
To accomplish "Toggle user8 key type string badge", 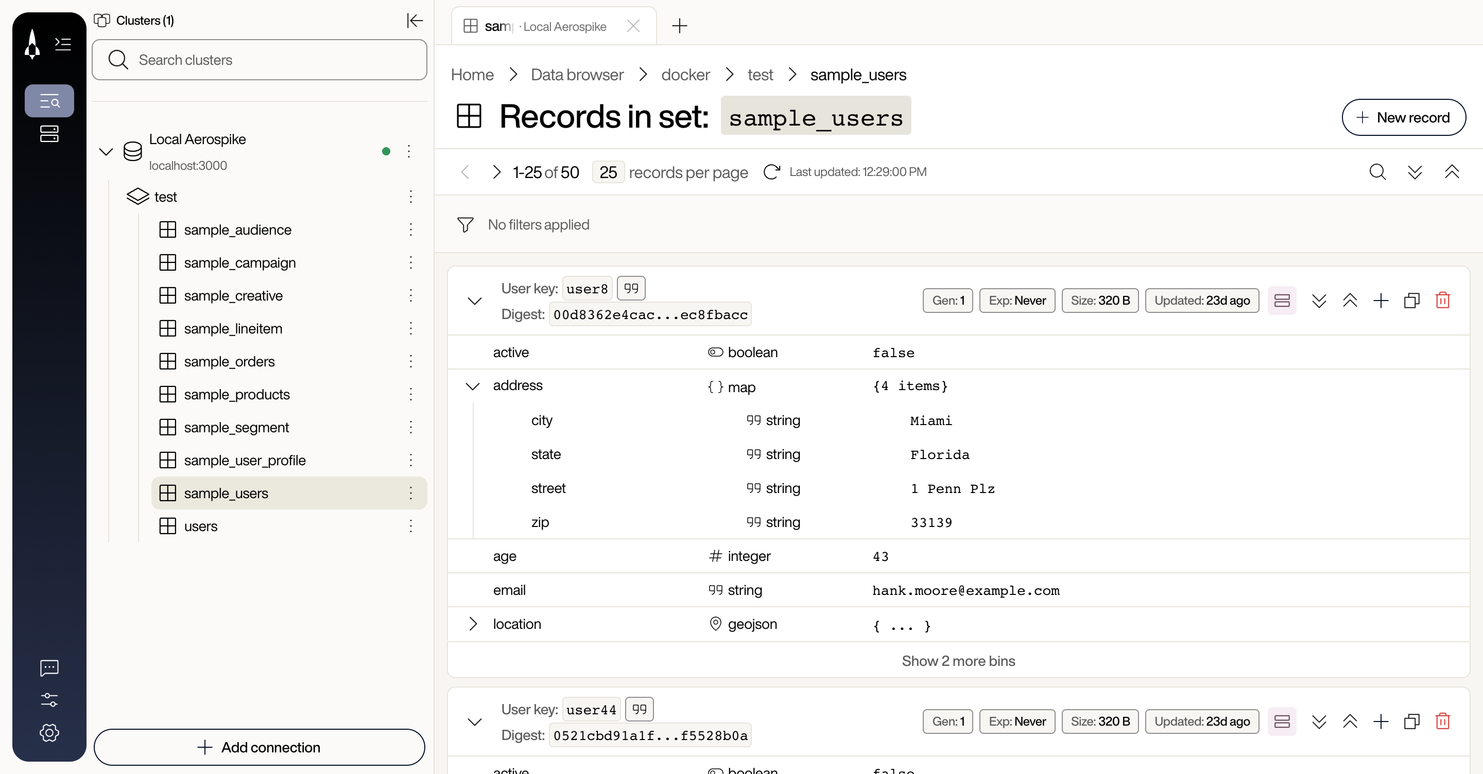I will pyautogui.click(x=631, y=288).
